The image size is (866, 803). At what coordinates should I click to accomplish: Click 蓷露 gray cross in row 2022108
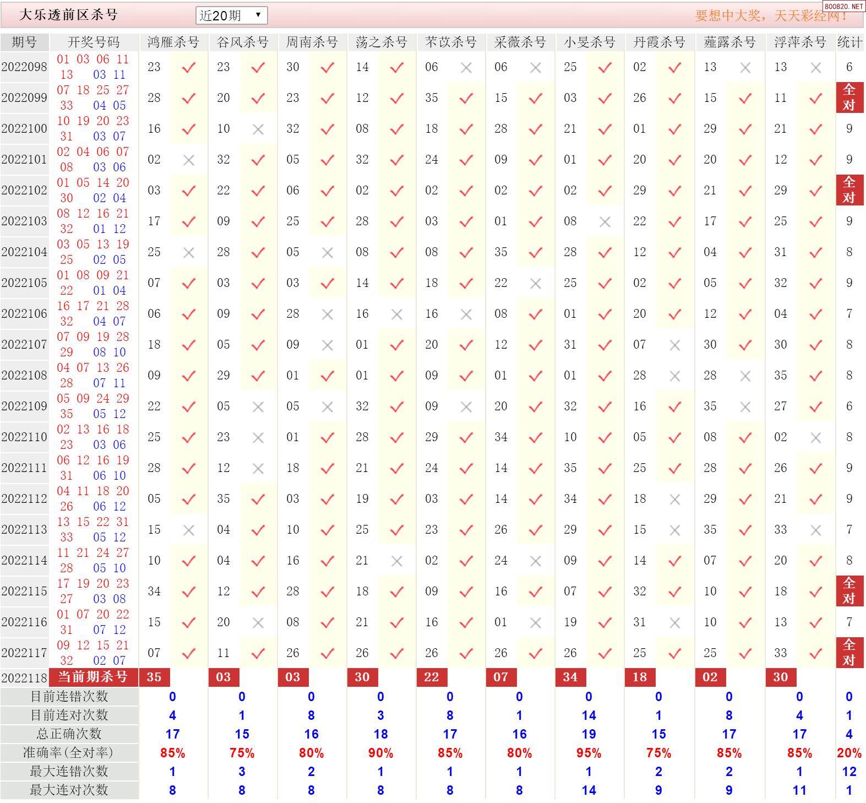point(745,376)
